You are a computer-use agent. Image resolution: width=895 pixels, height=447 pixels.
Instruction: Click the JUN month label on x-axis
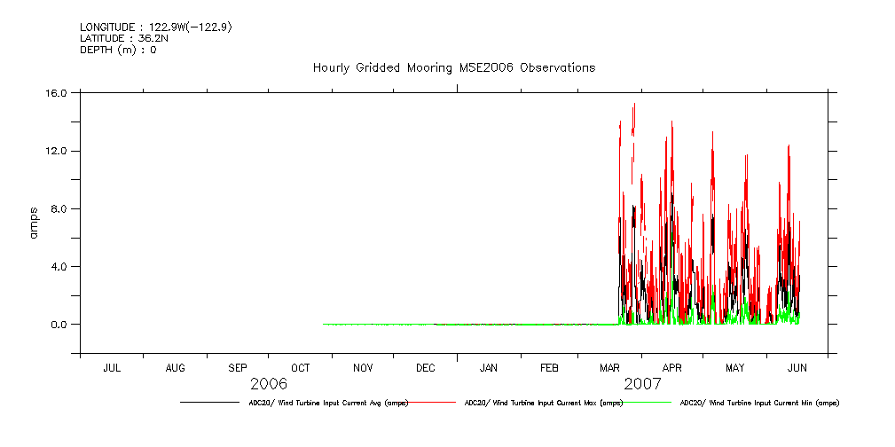coord(797,367)
